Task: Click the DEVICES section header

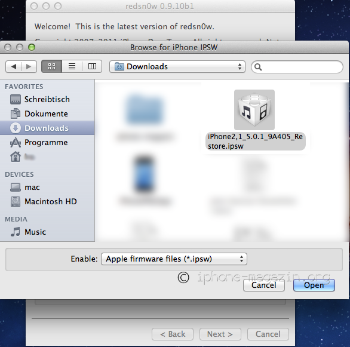Action: 19,174
